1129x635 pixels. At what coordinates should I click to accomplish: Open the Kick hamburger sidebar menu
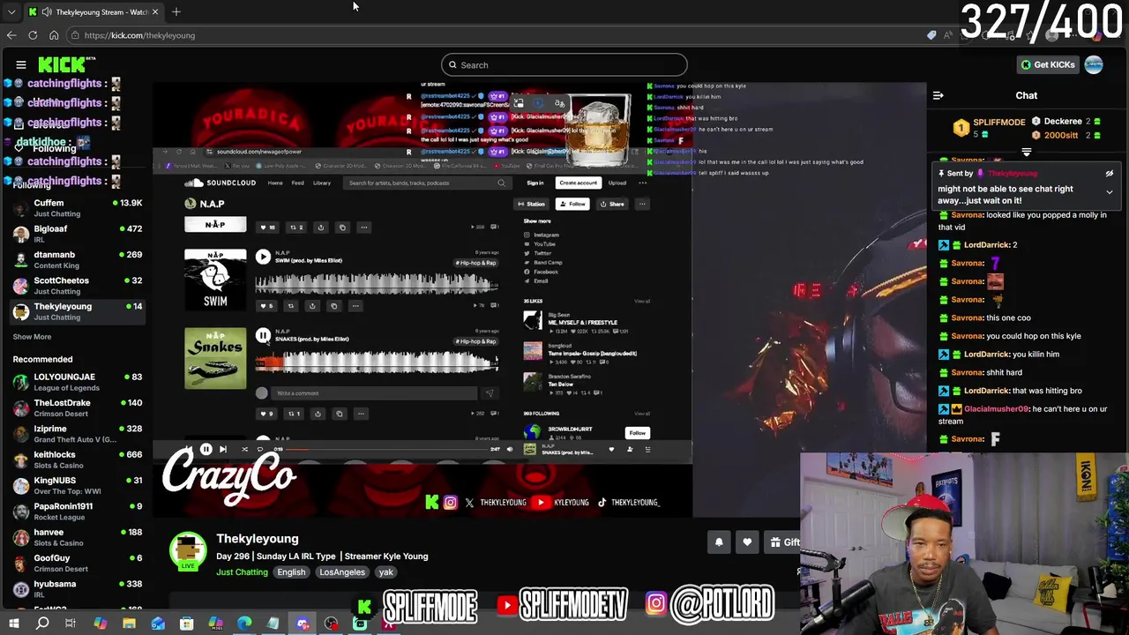(21, 64)
